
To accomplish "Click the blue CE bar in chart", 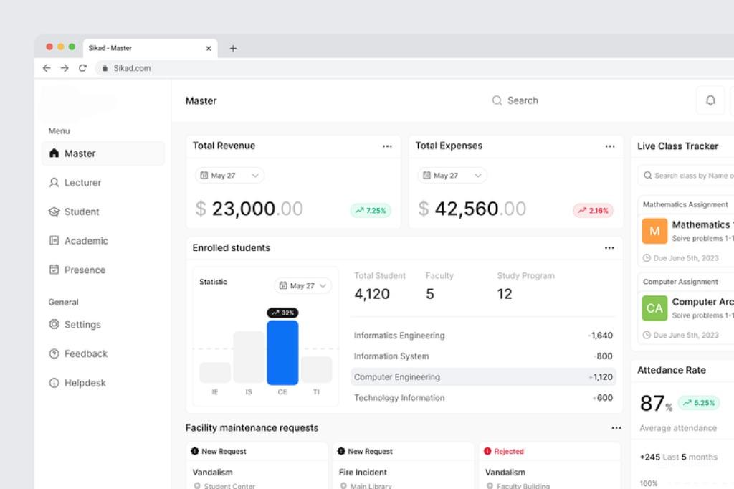I will pos(282,353).
